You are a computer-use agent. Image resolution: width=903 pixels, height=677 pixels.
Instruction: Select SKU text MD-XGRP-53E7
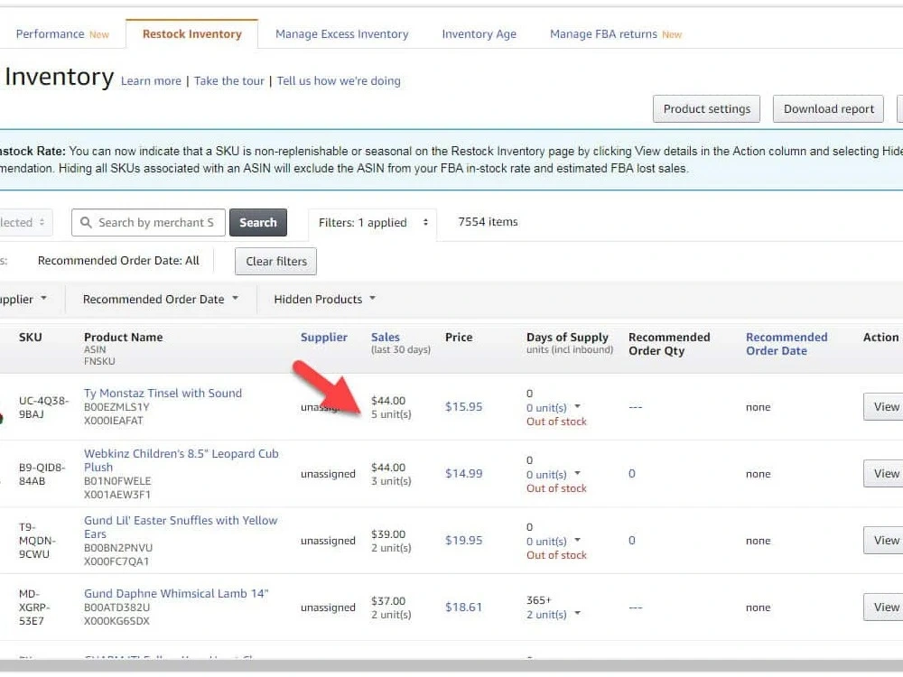point(34,607)
